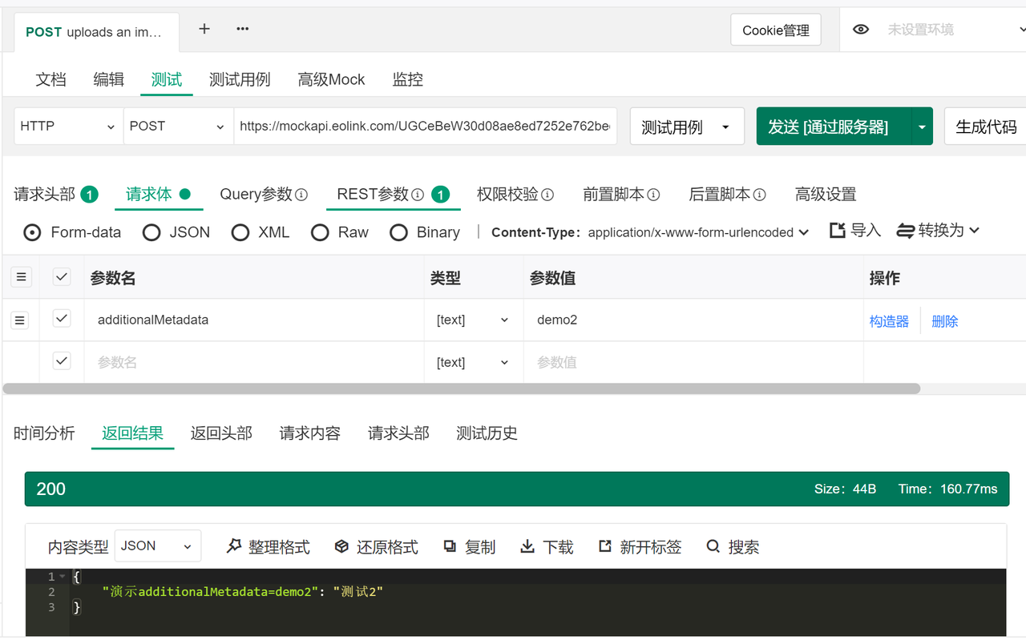Click the 前置脚本 info icon
1026x644 pixels.
pyautogui.click(x=653, y=195)
